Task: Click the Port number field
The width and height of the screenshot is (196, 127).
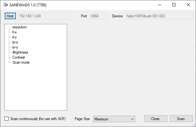Action: 98,16
